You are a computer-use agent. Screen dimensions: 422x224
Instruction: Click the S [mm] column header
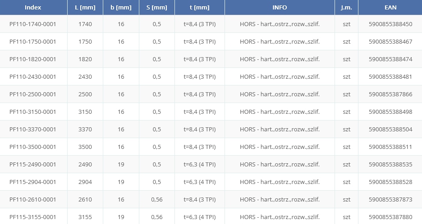coord(156,8)
